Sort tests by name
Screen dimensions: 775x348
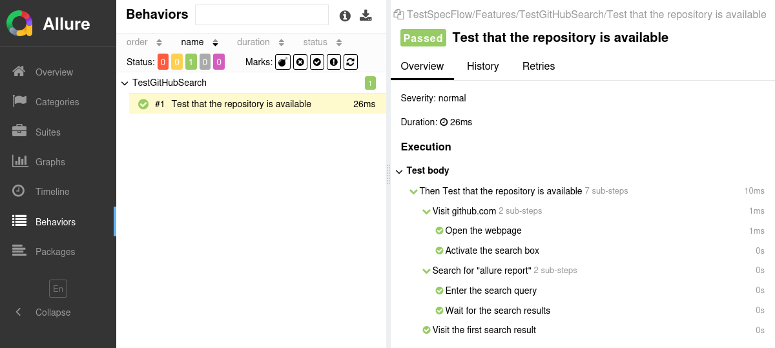pos(200,42)
